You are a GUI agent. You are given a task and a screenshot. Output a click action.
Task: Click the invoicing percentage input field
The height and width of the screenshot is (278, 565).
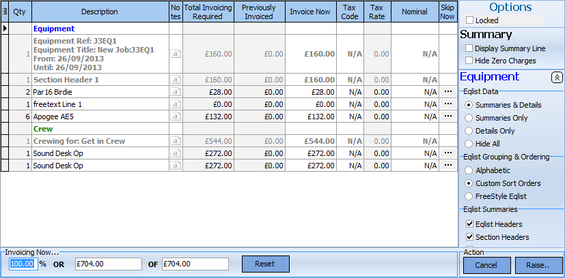tap(21, 264)
